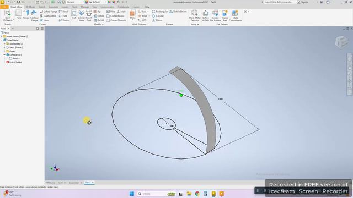Switch to the Collaborate ribbon tab
This screenshot has width=353, height=198.
[123, 7]
